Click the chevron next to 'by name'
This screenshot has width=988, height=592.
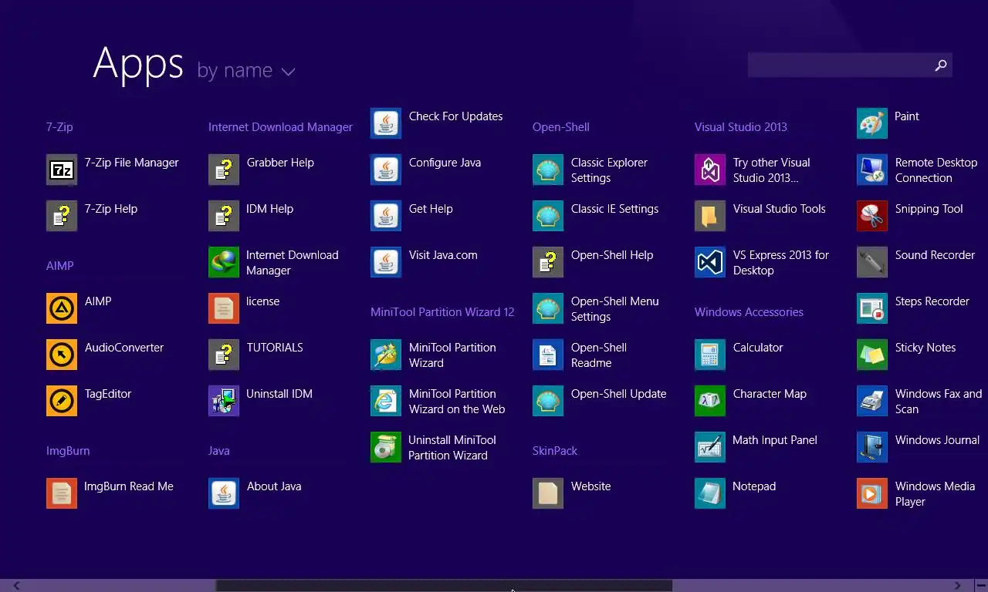coord(288,72)
